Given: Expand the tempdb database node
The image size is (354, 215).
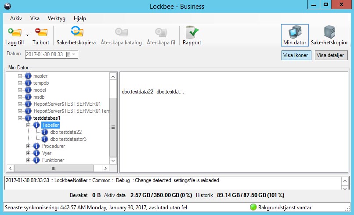Looking at the screenshot, I should 20,83.
